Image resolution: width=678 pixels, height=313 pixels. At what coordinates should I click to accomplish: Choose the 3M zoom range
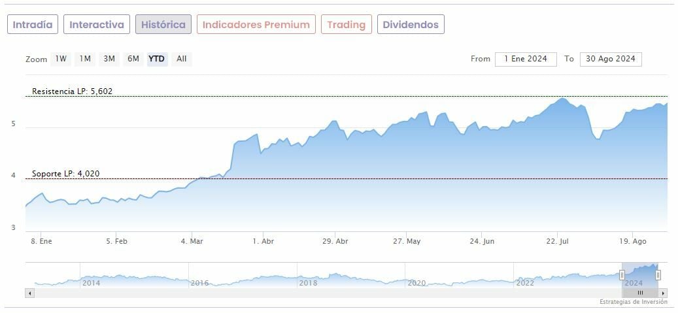click(x=109, y=59)
